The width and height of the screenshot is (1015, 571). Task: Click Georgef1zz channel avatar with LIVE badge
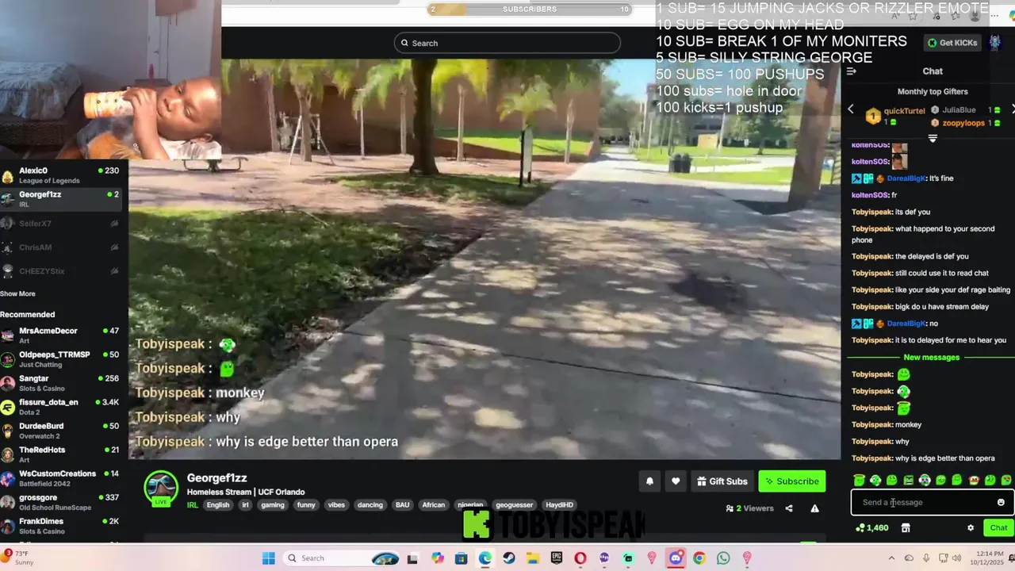[161, 489]
